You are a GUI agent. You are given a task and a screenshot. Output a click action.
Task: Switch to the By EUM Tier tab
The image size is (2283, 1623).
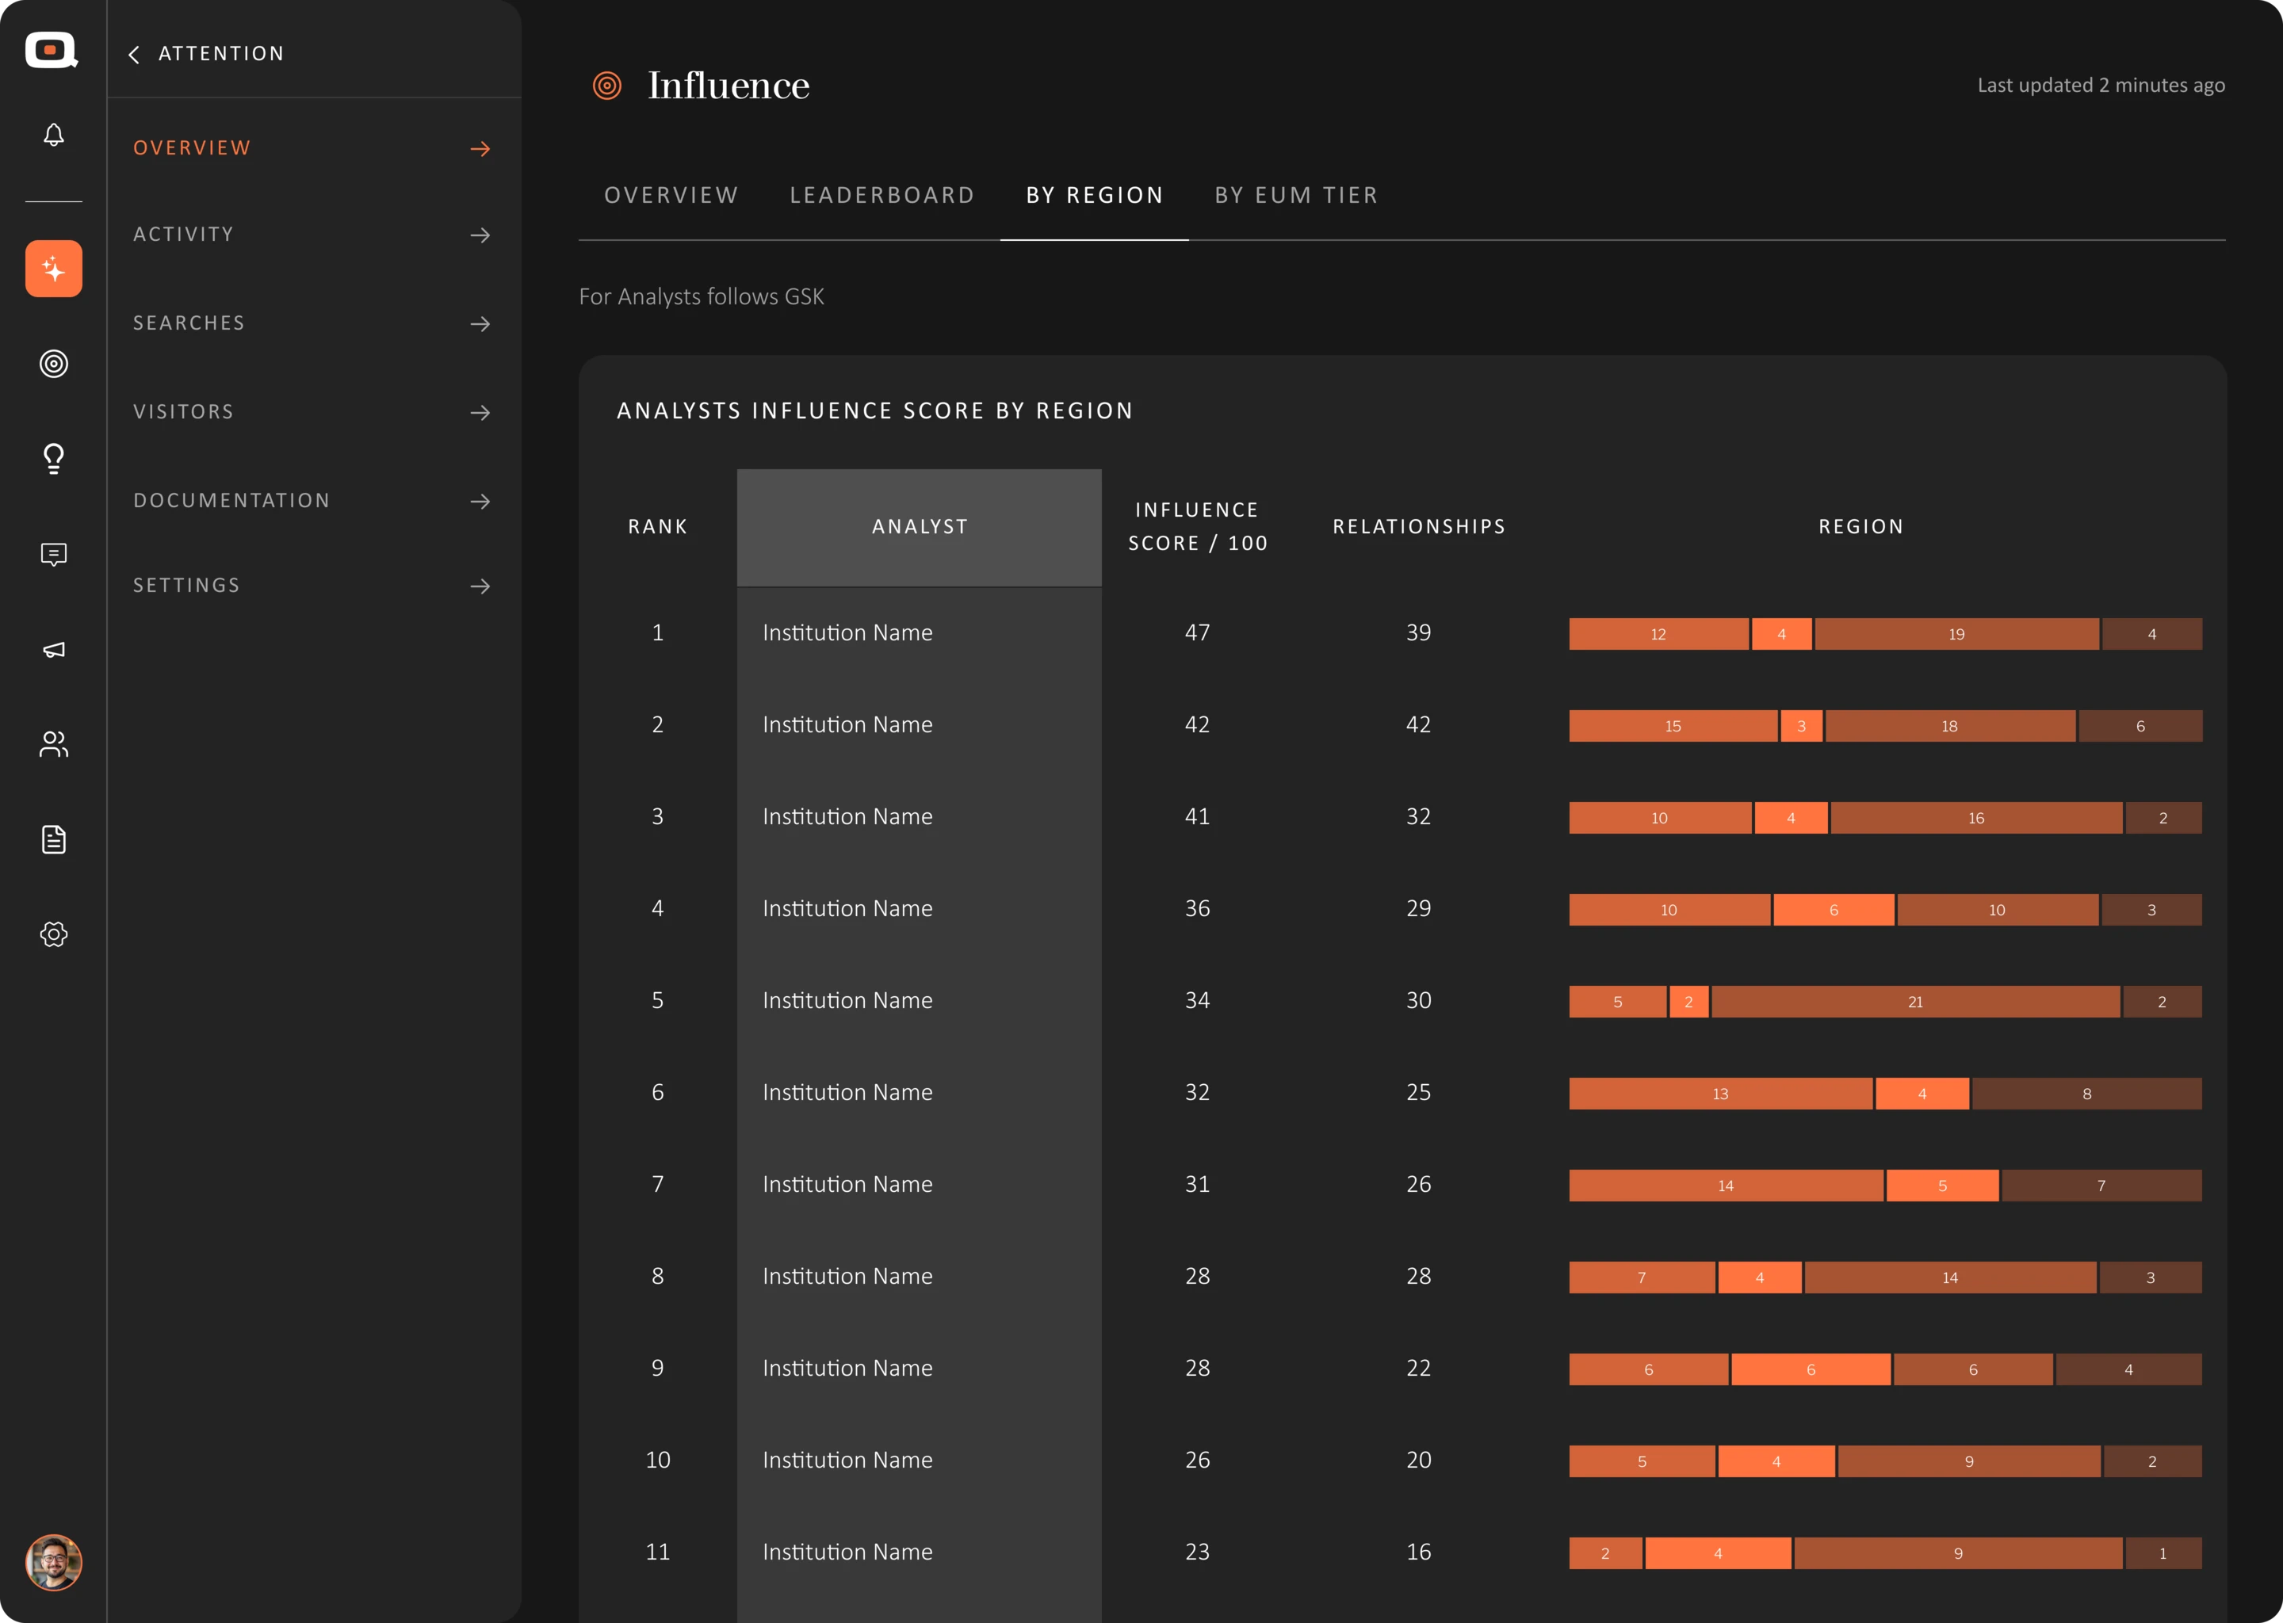pyautogui.click(x=1296, y=195)
